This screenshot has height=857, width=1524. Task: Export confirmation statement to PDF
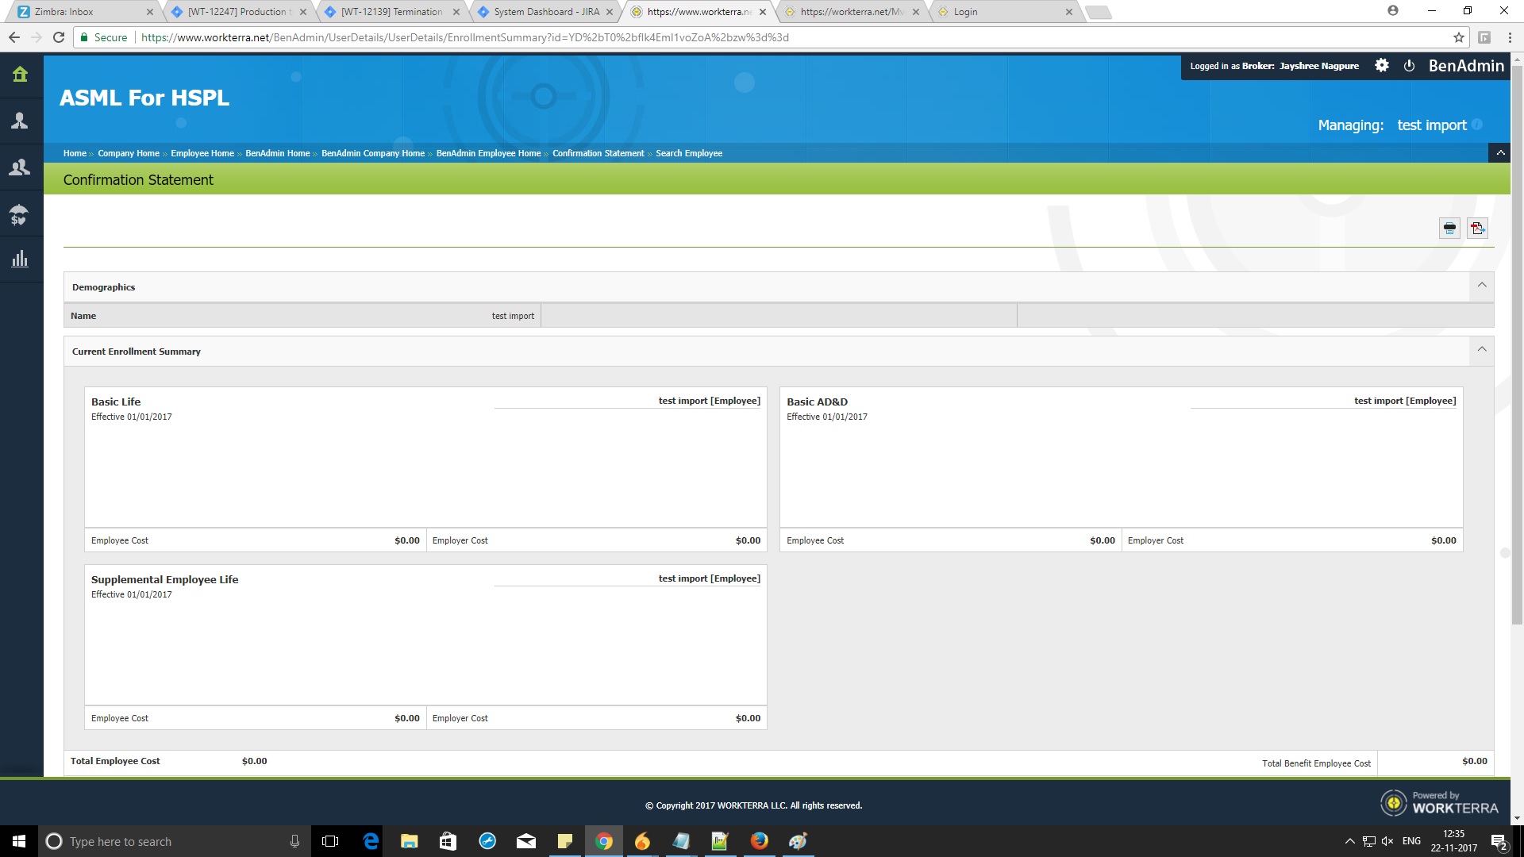1477,229
